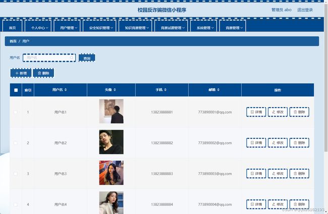Open details for 用户名1 row
The height and width of the screenshot is (214, 328).
pyautogui.click(x=256, y=112)
